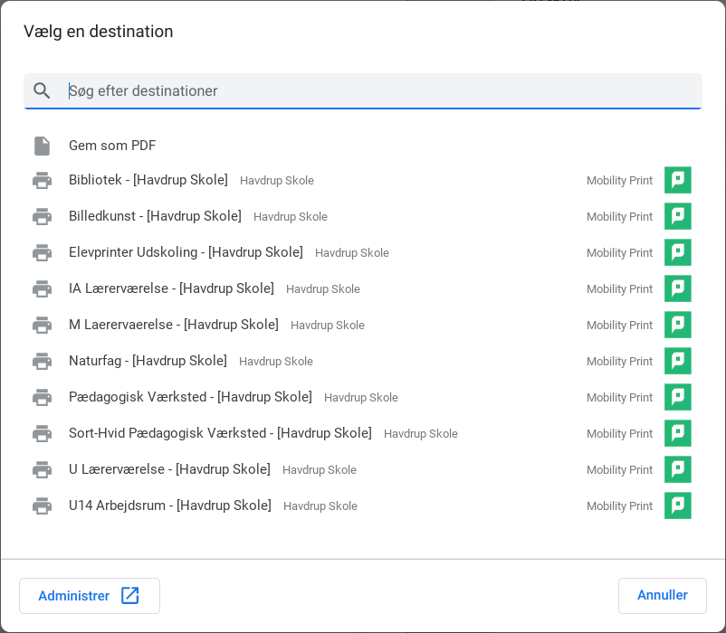Click the printer icon beside Bibliotek
Viewport: 726px width, 633px height.
click(x=42, y=181)
